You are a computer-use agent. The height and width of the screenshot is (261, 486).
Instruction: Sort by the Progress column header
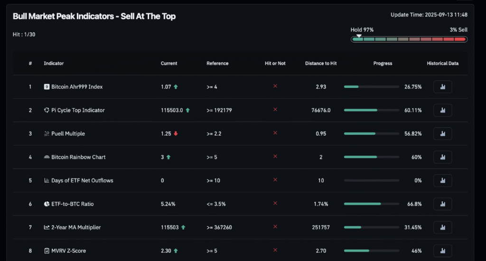click(383, 63)
